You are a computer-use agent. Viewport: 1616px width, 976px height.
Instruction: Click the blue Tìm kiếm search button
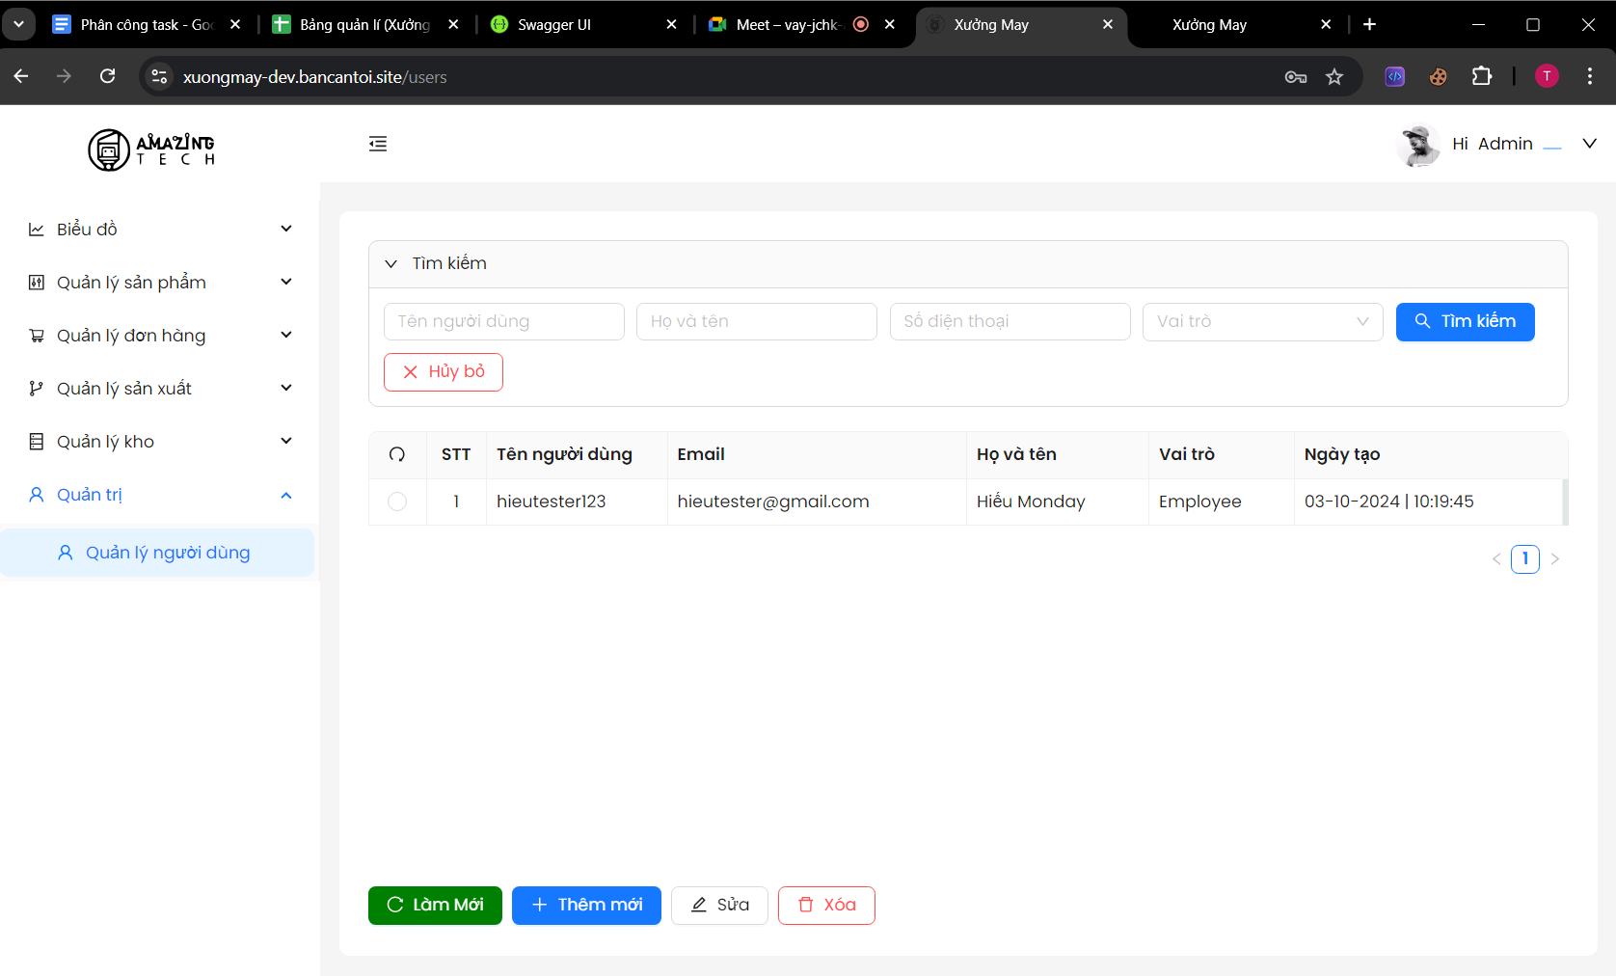tap(1465, 321)
